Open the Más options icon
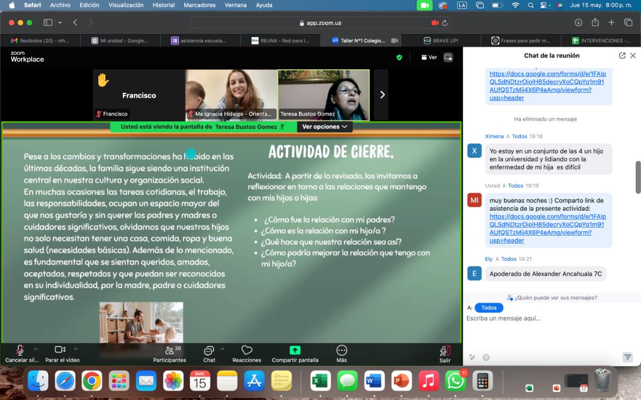The width and height of the screenshot is (641, 400). (x=342, y=350)
